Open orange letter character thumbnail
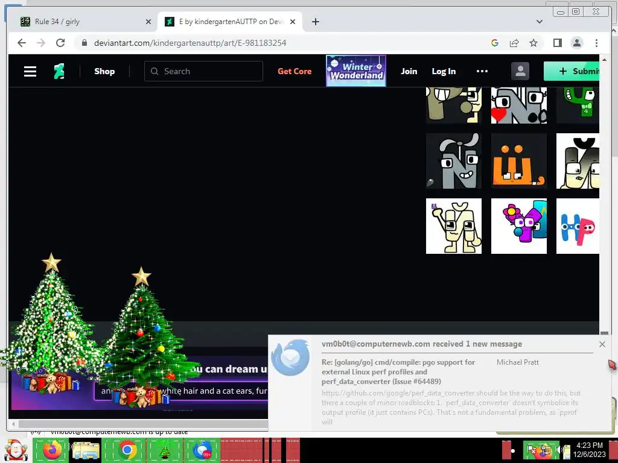This screenshot has height=463, width=618. coord(518,161)
